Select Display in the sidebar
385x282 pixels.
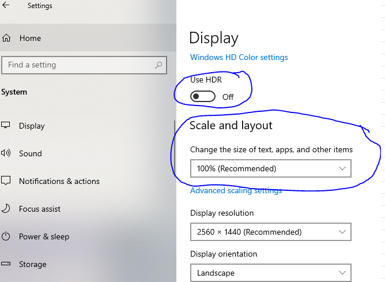(87, 126)
